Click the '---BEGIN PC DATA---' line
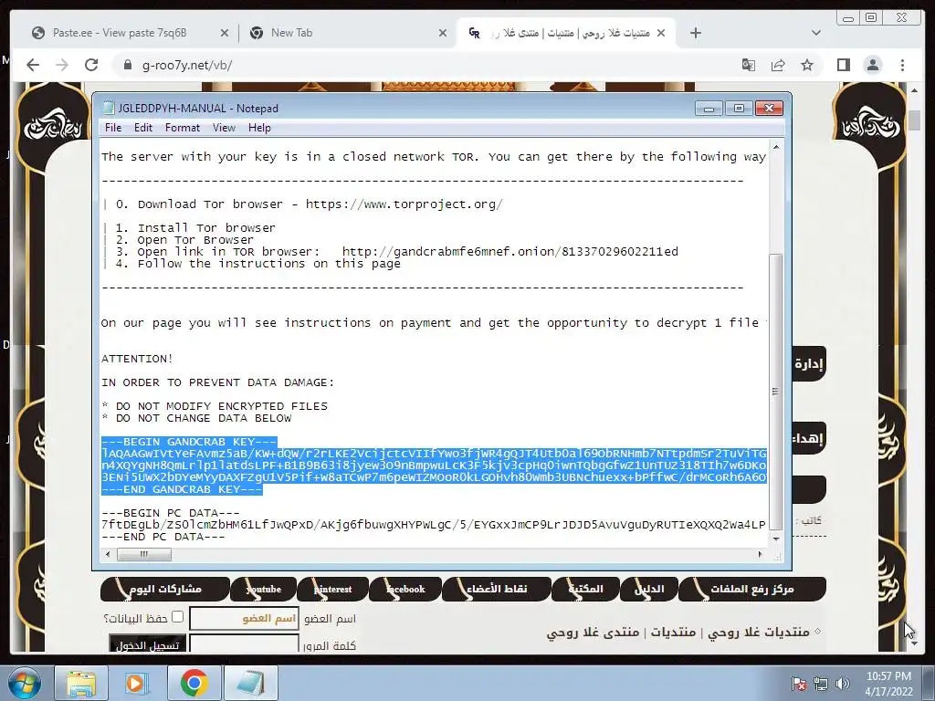 (171, 513)
